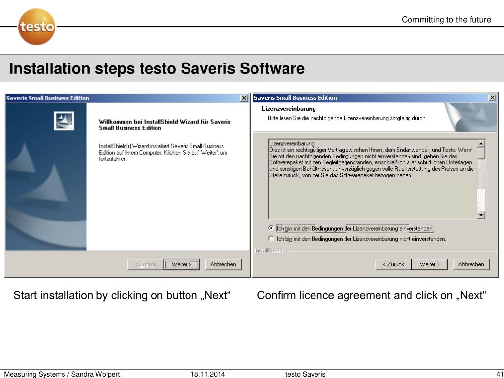Viewport: 504px width, 378px height.
Task: Click Abbrechen in the welcome wizard dialog
Action: click(x=223, y=264)
